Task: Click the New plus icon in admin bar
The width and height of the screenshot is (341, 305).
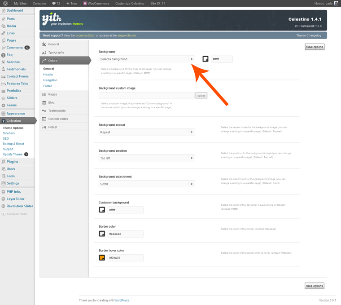Action: 68,3
